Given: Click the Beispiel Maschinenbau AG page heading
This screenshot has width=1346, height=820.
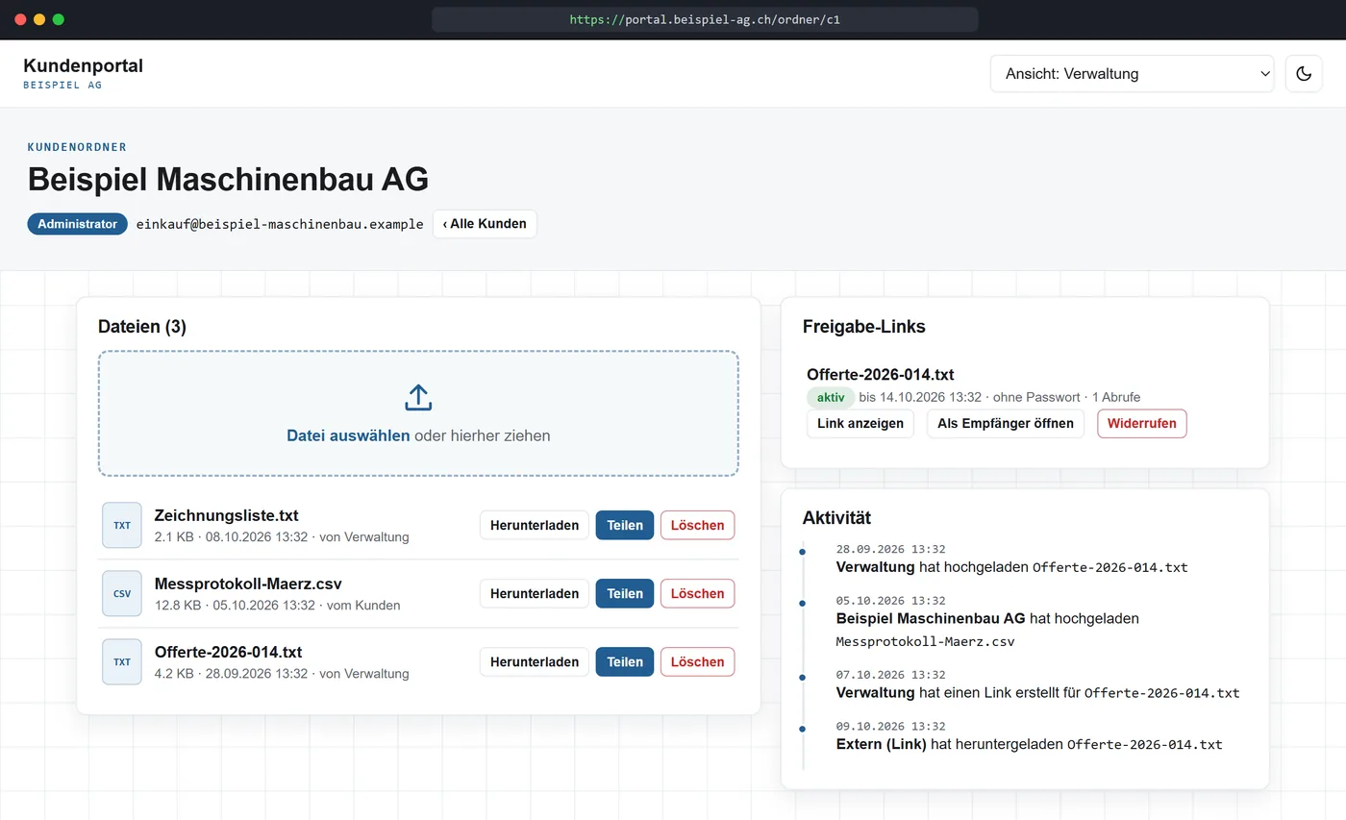Looking at the screenshot, I should (228, 180).
